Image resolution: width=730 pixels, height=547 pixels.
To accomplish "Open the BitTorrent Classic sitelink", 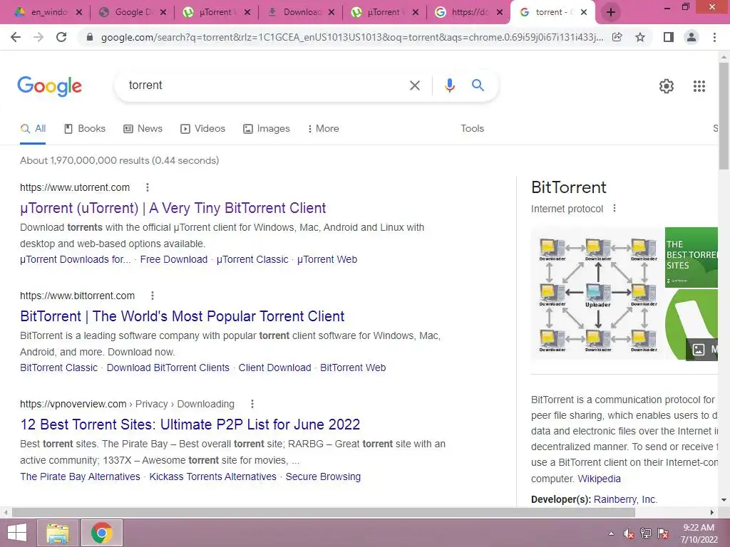I will coord(58,368).
